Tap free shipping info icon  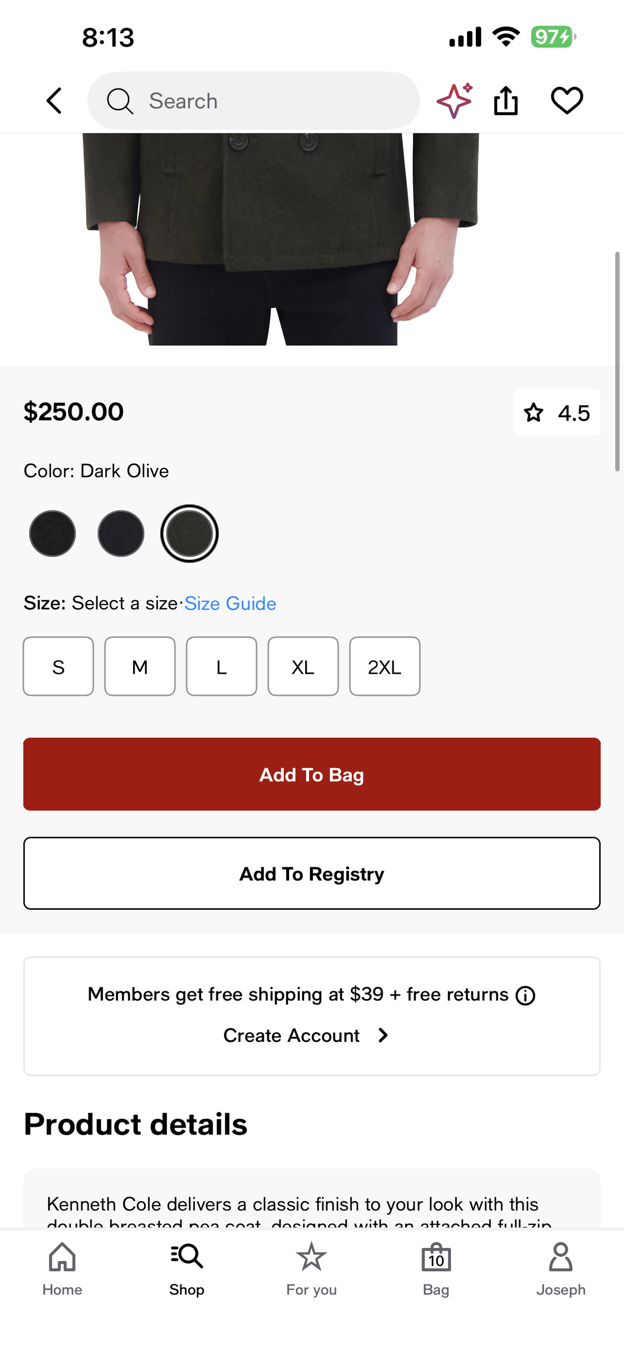tap(526, 995)
